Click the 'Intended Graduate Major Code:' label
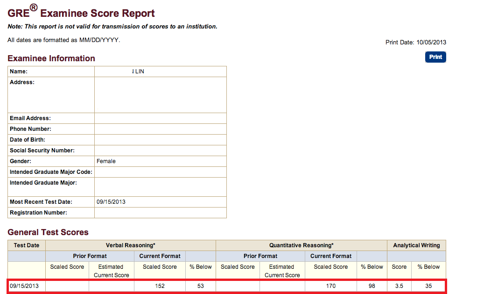Viewport: 477px width, 294px height. click(x=51, y=172)
